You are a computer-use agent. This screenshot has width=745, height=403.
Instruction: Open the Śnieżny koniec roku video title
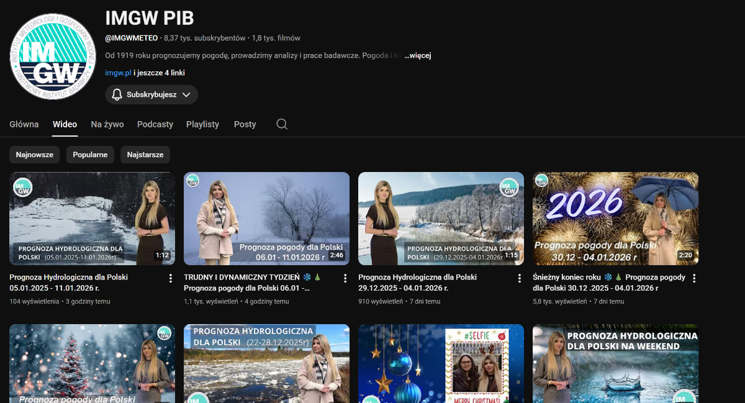608,283
